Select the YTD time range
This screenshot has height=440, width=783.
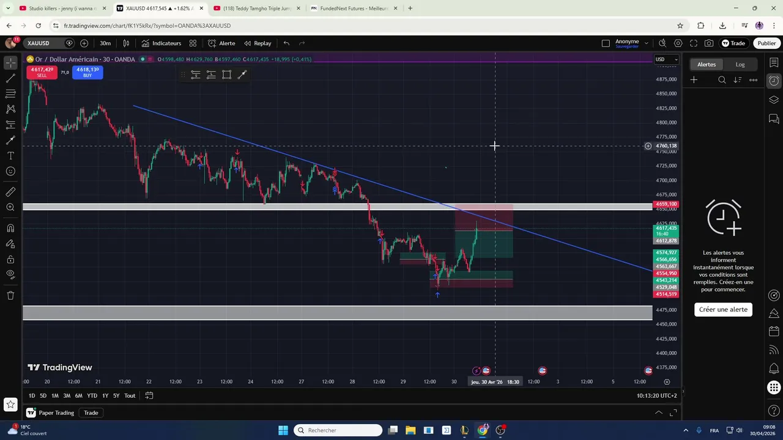click(92, 395)
